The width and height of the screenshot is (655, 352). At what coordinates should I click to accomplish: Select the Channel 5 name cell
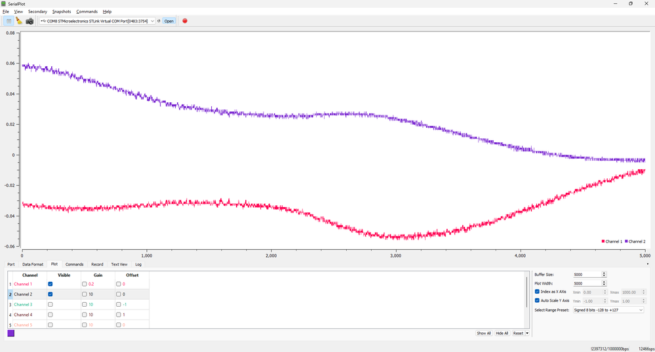click(30, 325)
